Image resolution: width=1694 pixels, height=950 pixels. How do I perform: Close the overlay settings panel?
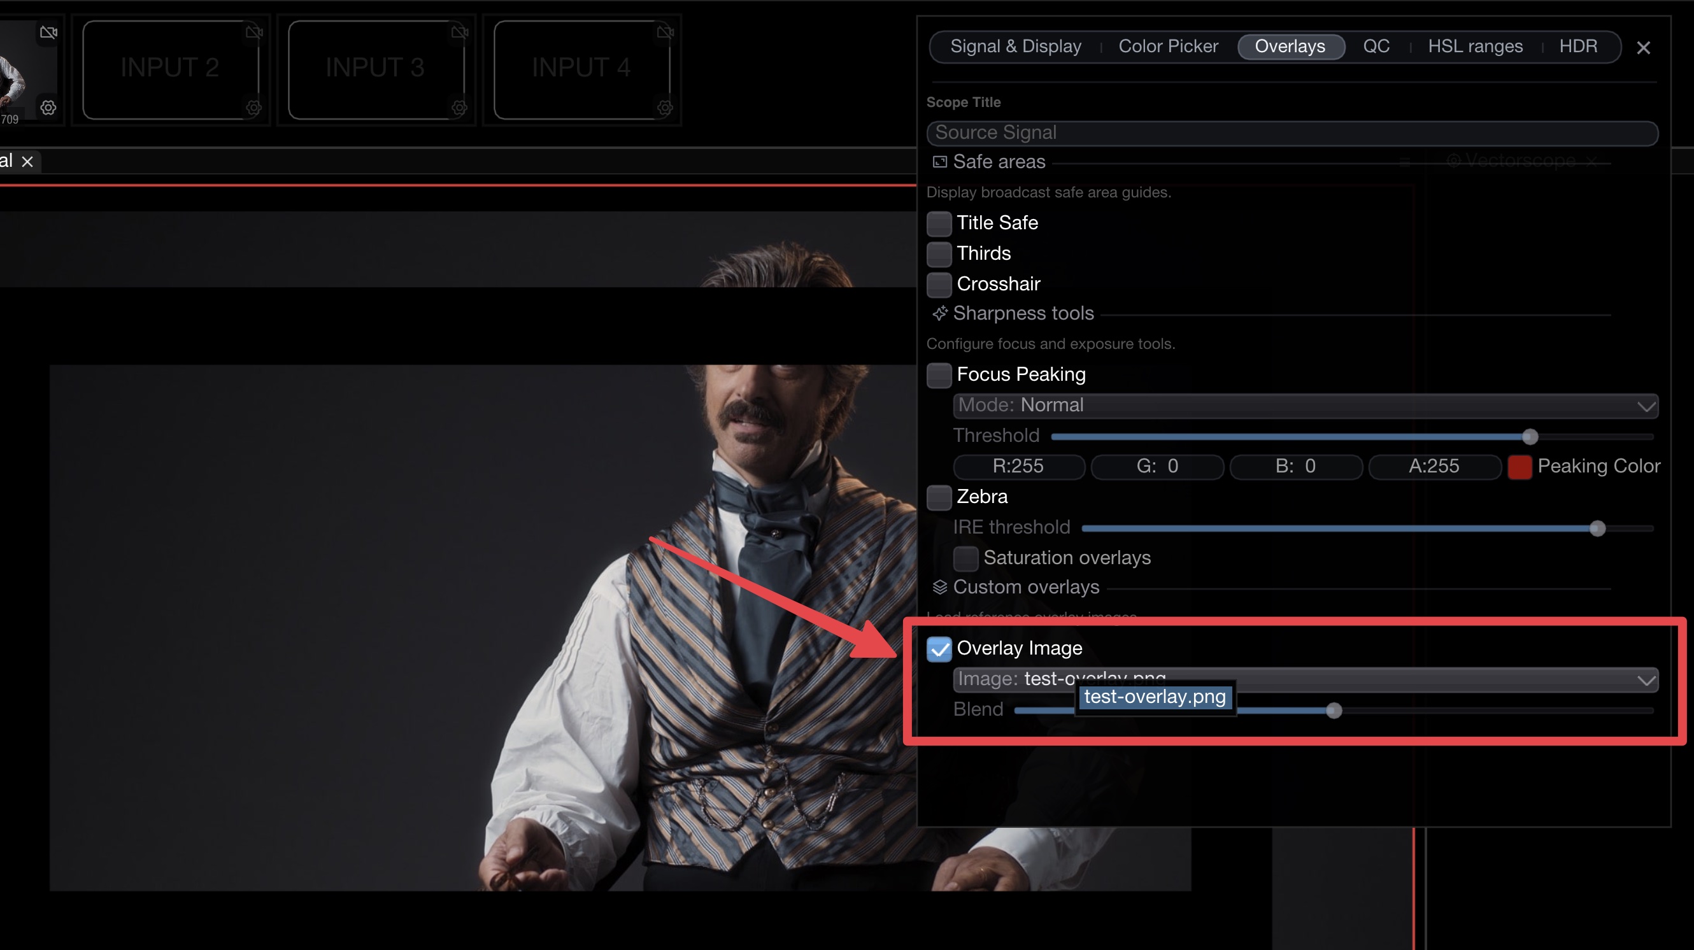coord(1642,48)
